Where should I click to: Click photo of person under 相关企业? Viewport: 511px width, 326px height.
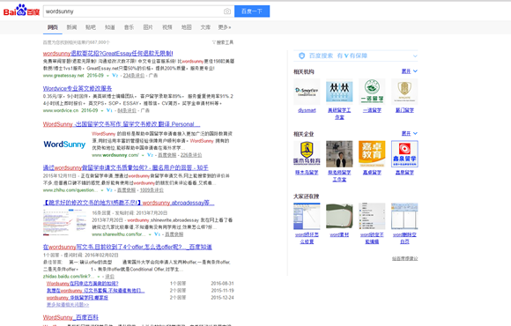(x=339, y=154)
